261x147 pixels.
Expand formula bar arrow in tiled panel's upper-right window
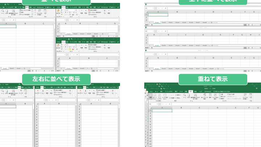click(119, 20)
